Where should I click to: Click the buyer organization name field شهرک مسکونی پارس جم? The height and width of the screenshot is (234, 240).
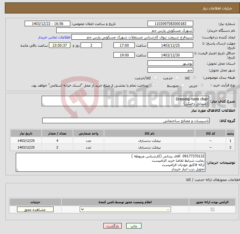pos(125,31)
